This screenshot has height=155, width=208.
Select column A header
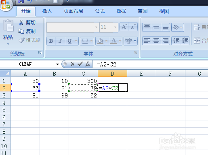(x=25, y=74)
